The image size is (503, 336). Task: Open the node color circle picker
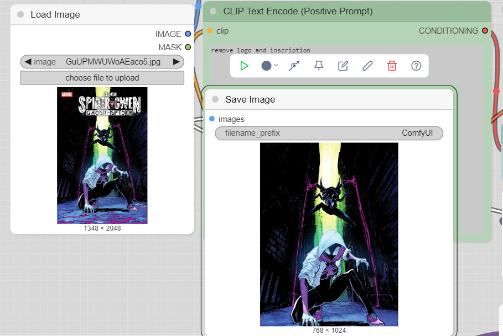point(266,66)
